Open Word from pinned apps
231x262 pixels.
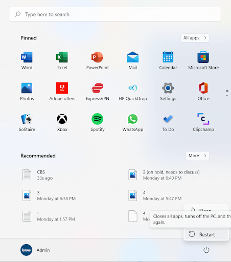tap(27, 60)
